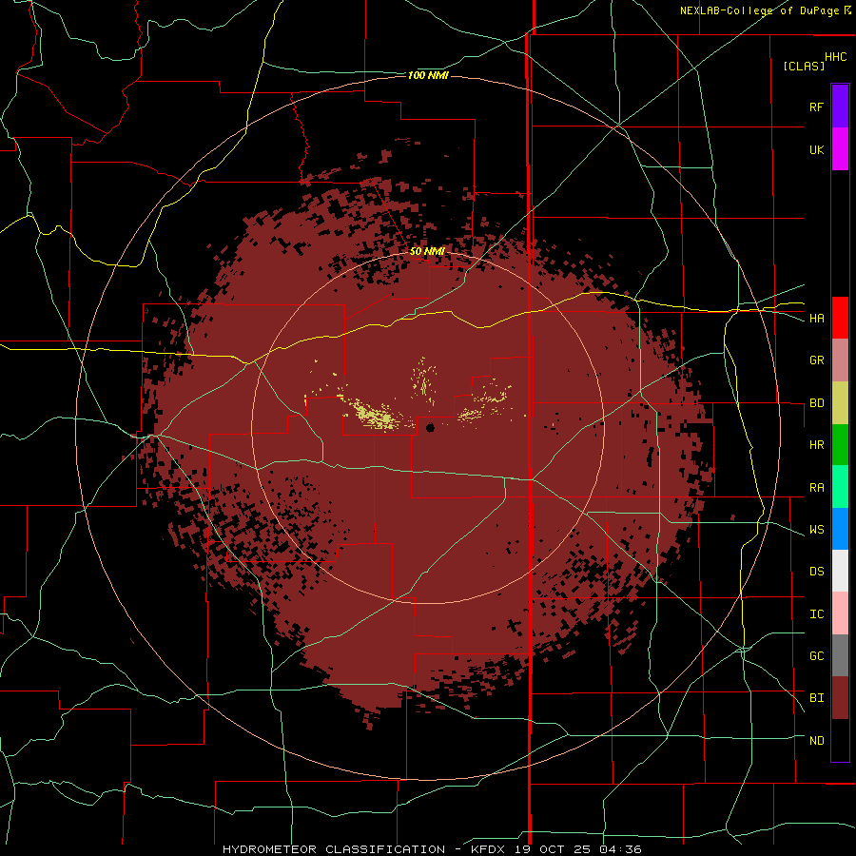Click the HHC product label

836,57
